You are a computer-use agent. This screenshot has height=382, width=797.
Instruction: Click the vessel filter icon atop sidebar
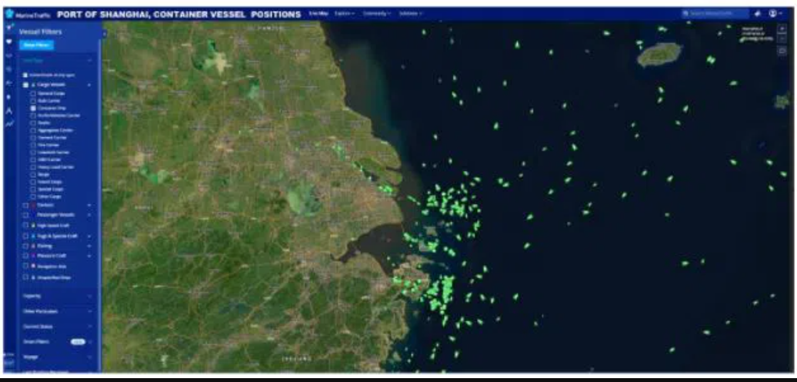point(8,26)
